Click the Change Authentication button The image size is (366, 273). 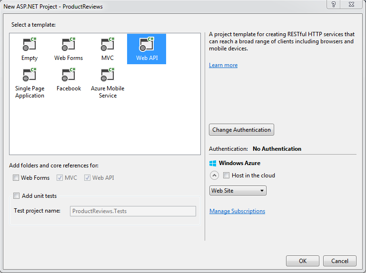click(241, 130)
